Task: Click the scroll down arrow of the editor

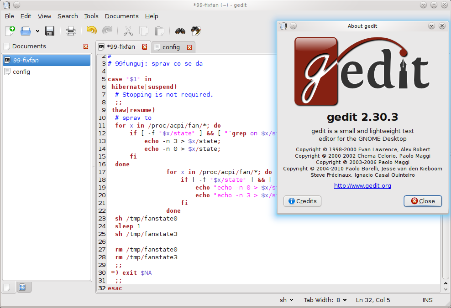Action: [x=446, y=290]
